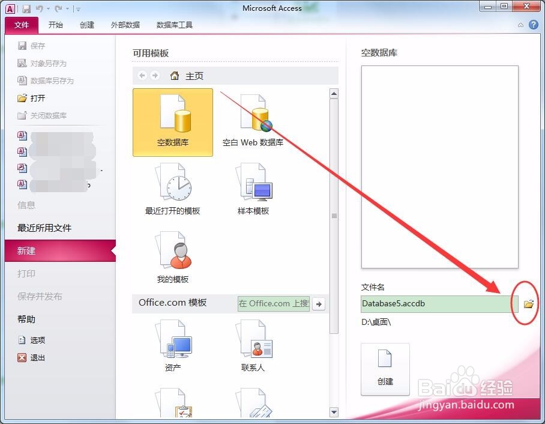This screenshot has width=545, height=424.
Task: Click the 可用模板 heading
Action: tap(151, 53)
